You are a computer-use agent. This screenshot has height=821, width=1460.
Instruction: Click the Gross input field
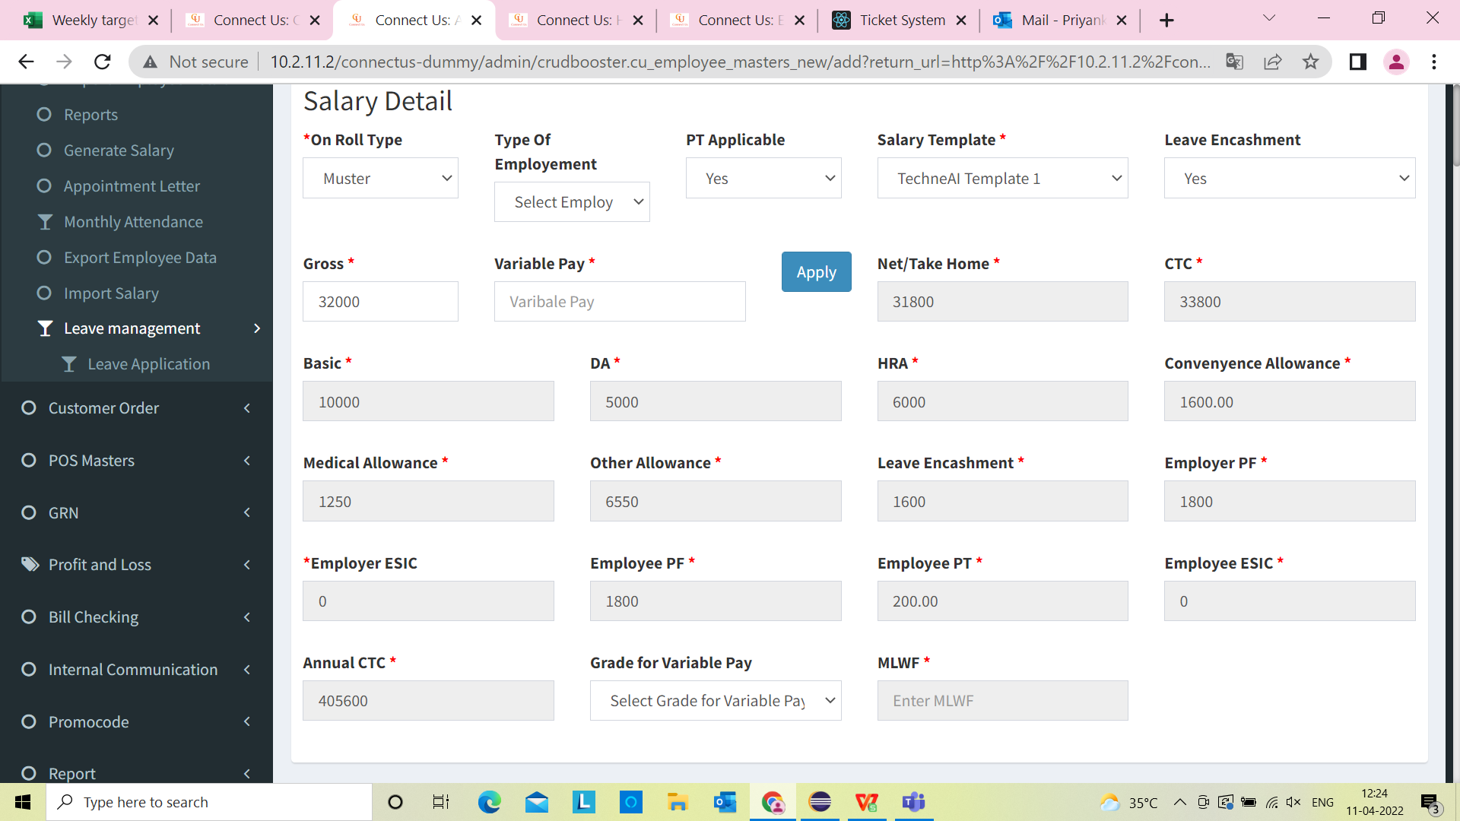(x=380, y=302)
